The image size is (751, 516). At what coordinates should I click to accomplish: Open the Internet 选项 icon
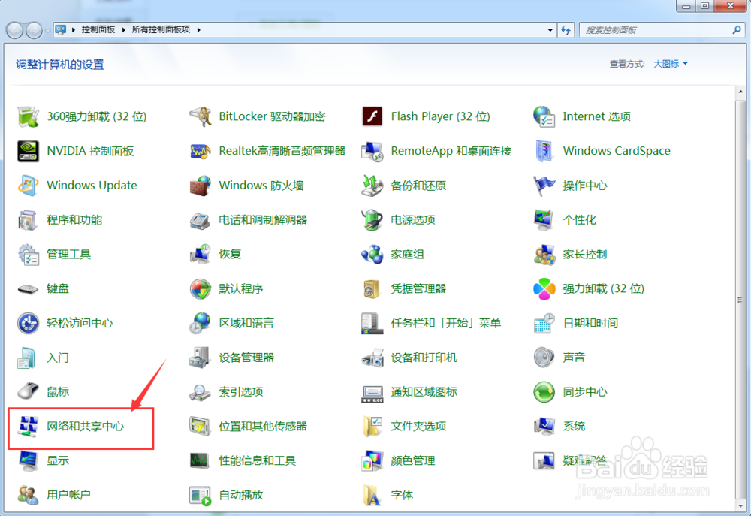point(544,116)
